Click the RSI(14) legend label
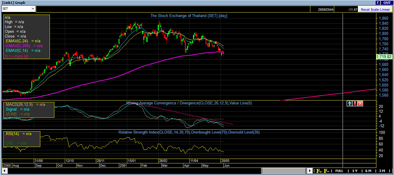This screenshot has height=175, width=394. click(x=12, y=134)
